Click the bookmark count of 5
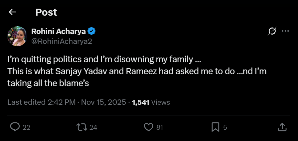Image resolution: width=298 pixels, height=141 pixels. pos(225,127)
